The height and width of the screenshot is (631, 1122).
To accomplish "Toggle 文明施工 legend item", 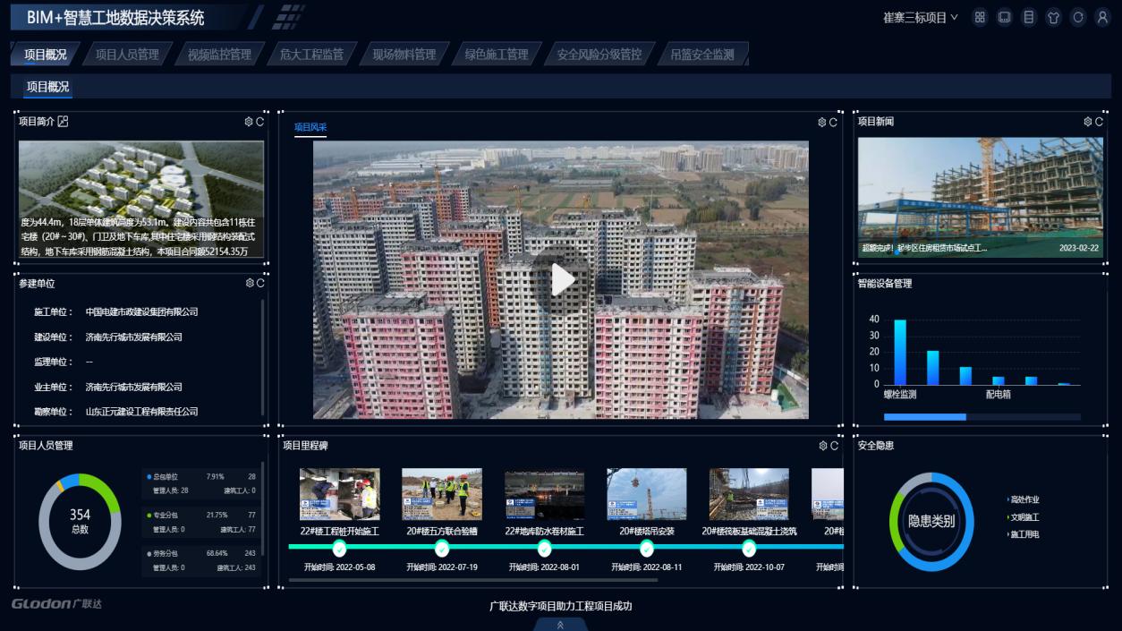I will 1024,517.
